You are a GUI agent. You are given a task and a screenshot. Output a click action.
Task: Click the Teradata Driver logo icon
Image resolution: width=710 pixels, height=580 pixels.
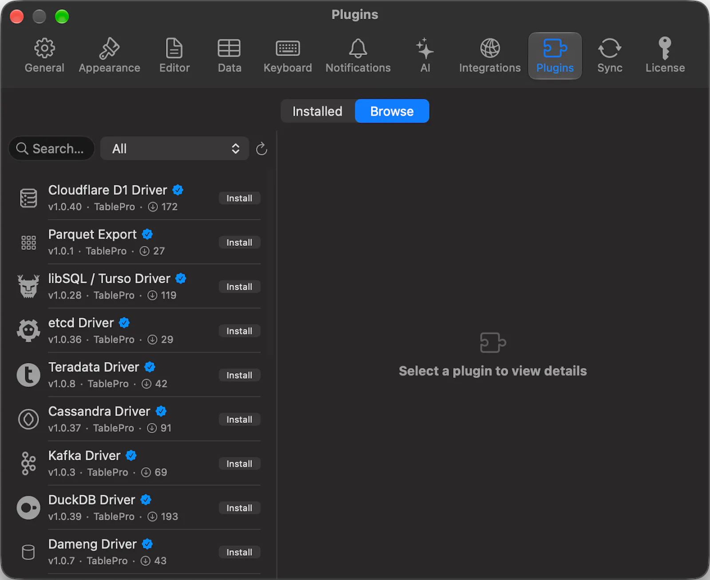28,375
